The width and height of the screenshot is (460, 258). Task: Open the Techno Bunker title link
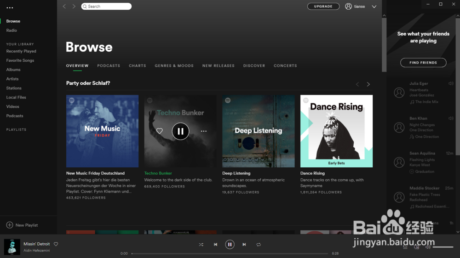point(158,173)
